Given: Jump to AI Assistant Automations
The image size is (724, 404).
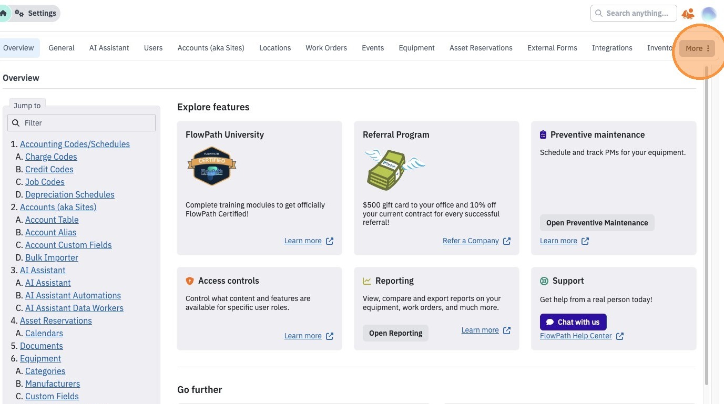Looking at the screenshot, I should point(73,295).
